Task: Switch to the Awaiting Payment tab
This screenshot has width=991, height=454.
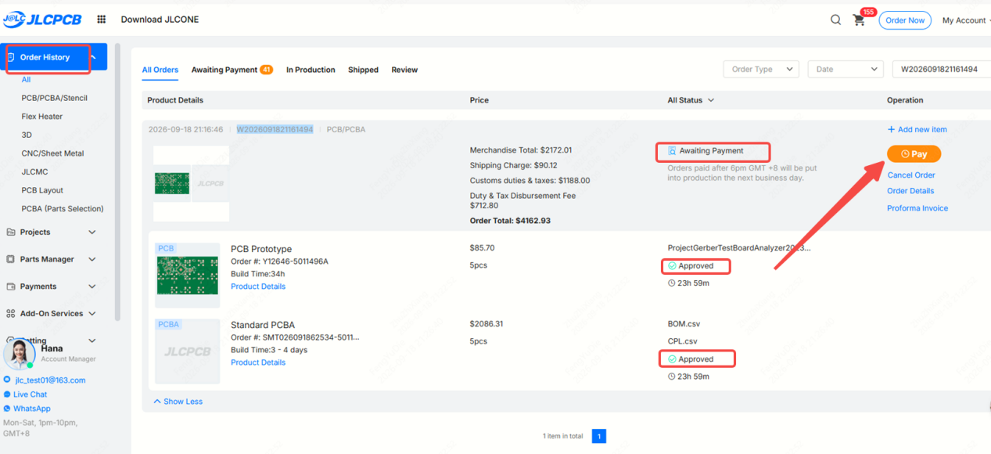Action: [x=232, y=70]
